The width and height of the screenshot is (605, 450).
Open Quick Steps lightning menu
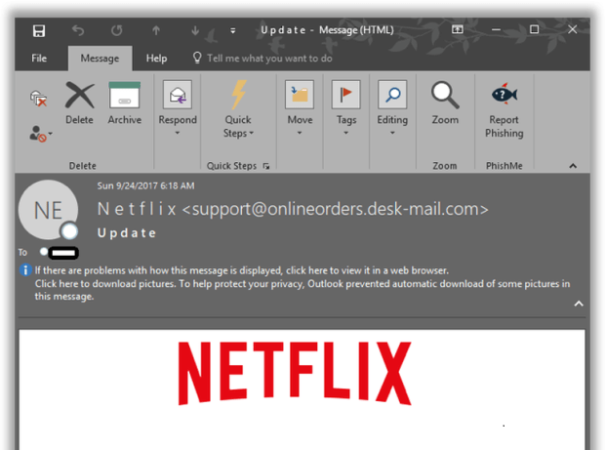[x=238, y=109]
